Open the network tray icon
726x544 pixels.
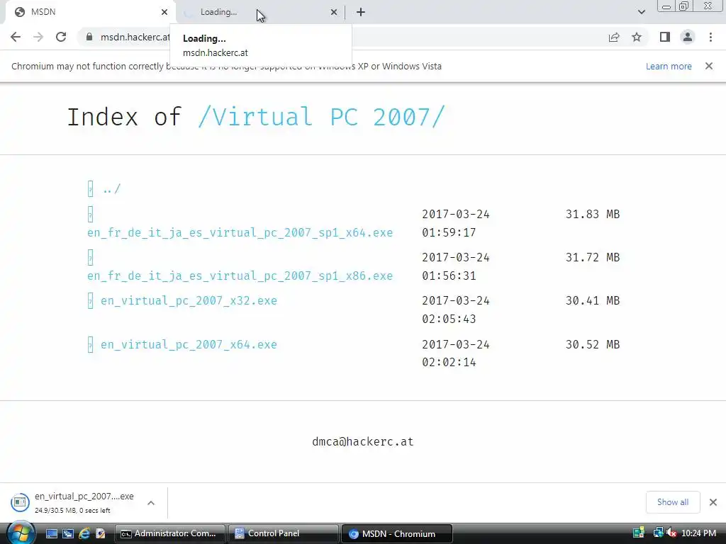tap(657, 533)
